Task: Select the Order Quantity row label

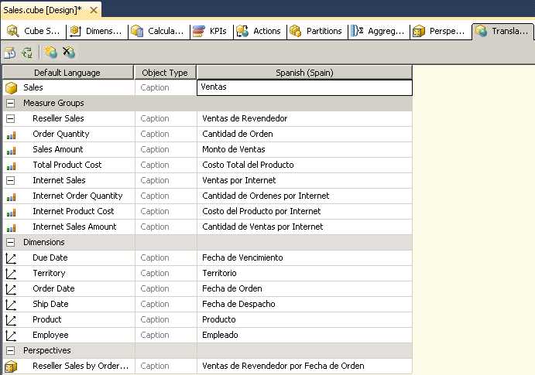Action: (61, 135)
